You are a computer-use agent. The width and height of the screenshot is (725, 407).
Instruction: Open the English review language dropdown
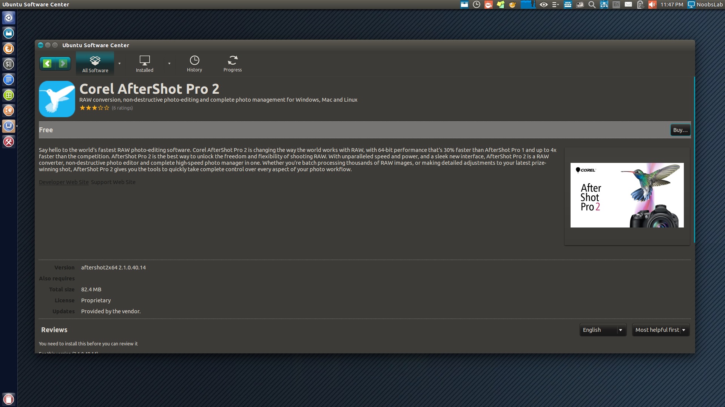click(603, 330)
